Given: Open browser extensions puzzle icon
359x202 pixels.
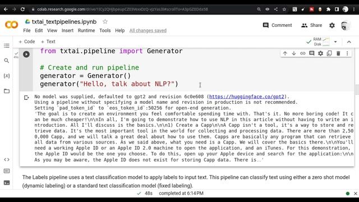Looking at the screenshot, I should click(x=328, y=10).
